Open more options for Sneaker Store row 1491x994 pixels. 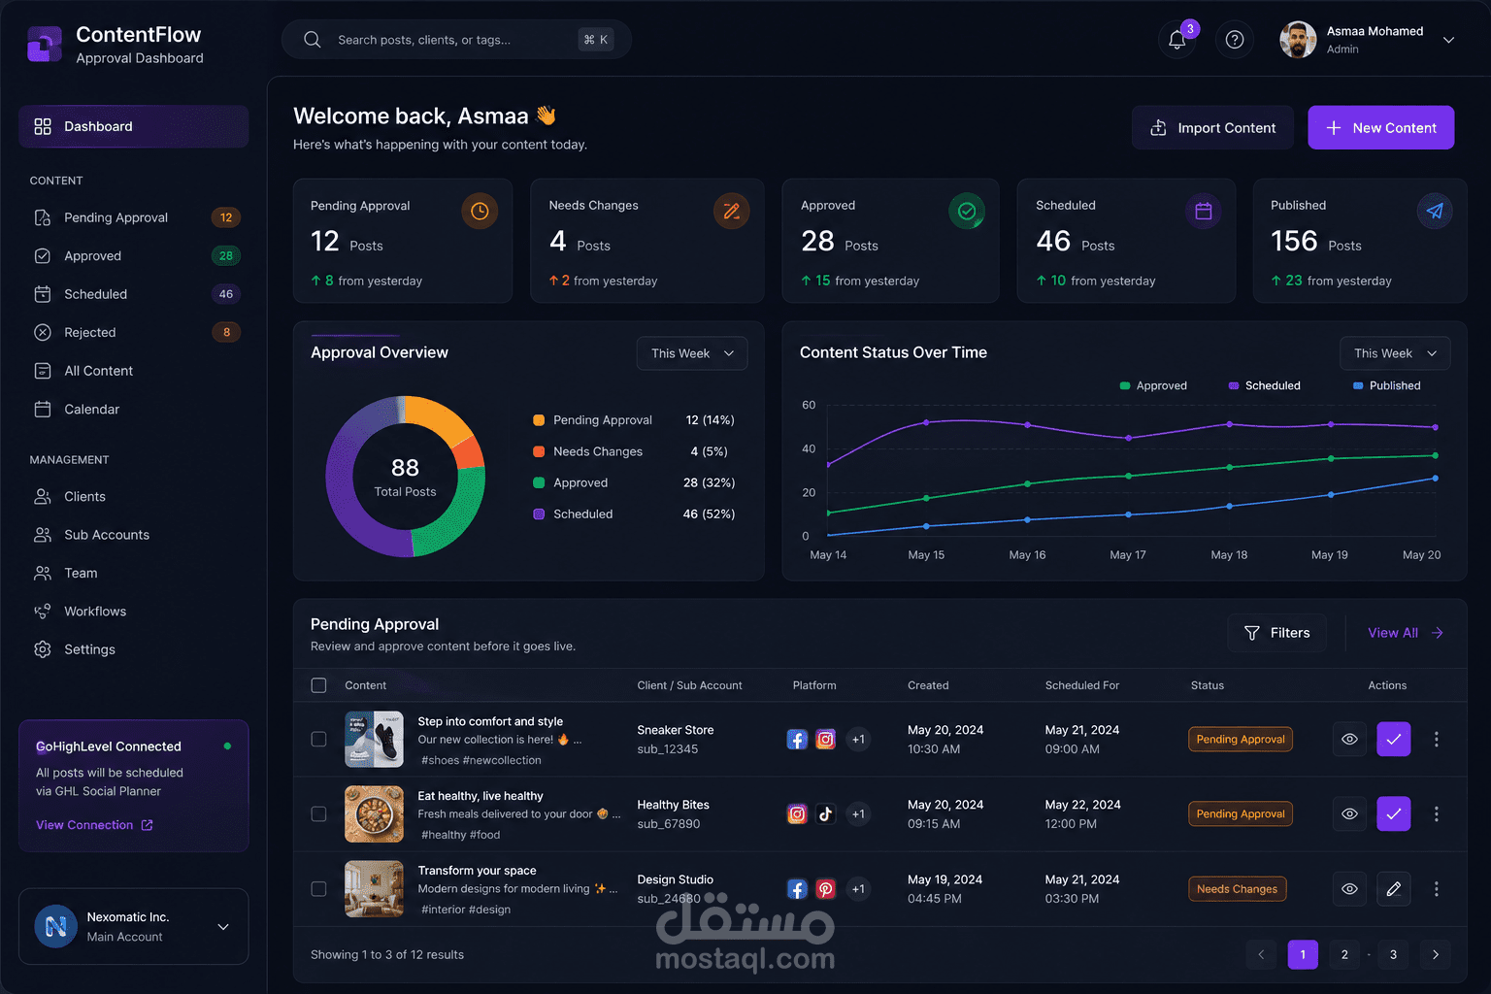point(1437,739)
